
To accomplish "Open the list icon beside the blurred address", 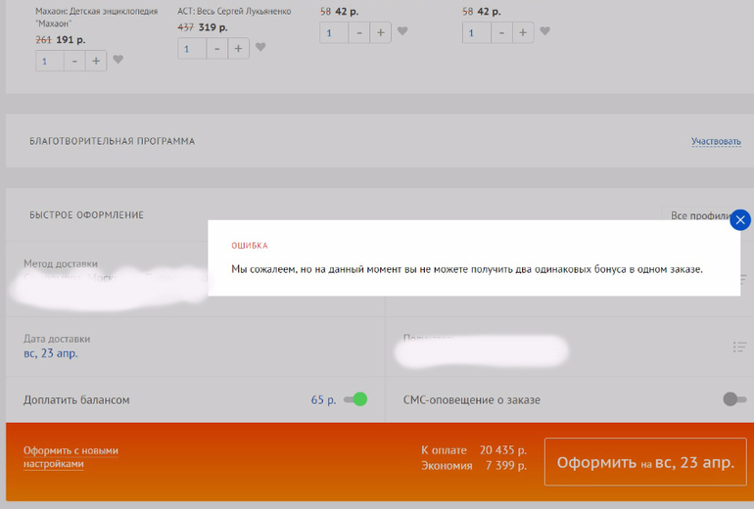I will (739, 347).
